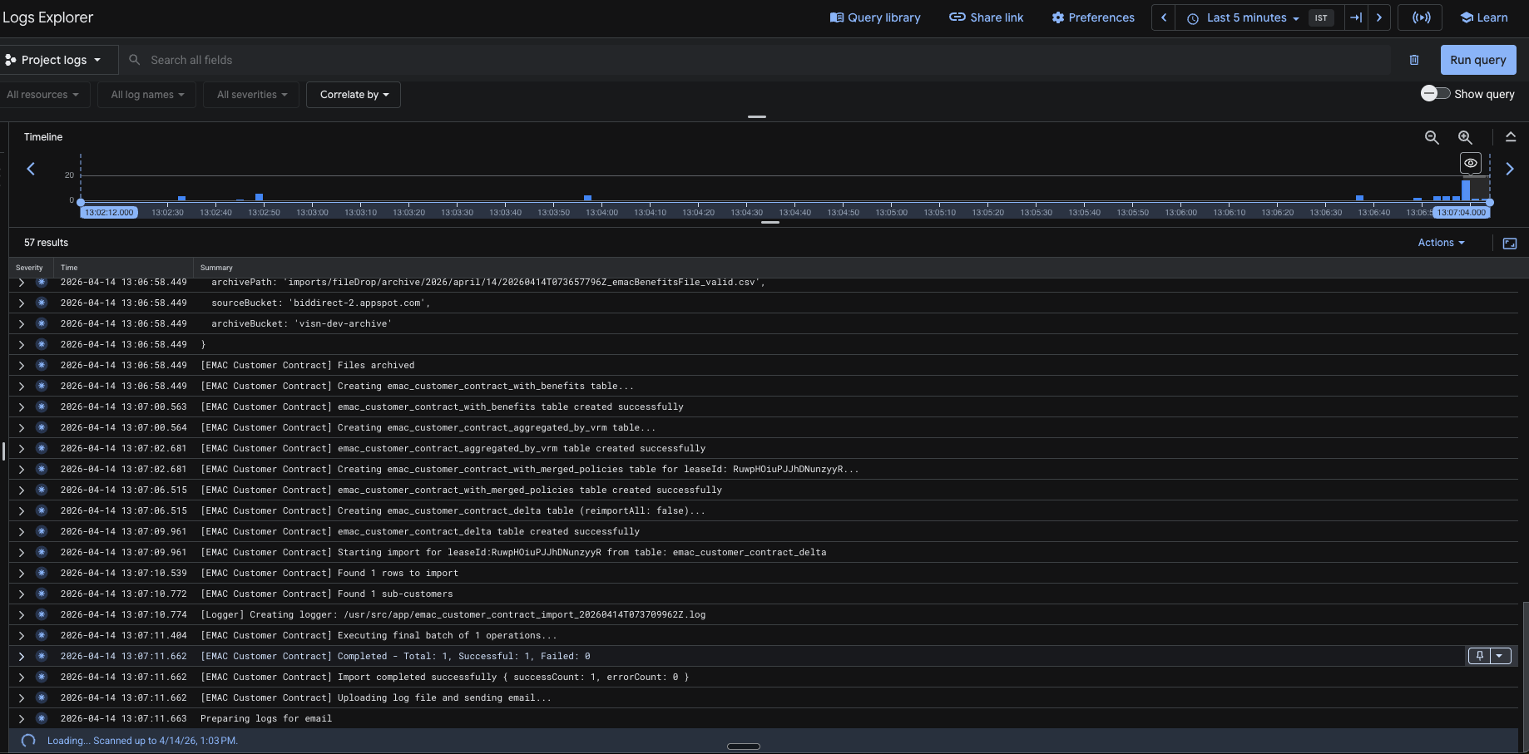Screen dimensions: 1529x754
Task: Click timeline bar near 13:02:50
Action: point(260,198)
